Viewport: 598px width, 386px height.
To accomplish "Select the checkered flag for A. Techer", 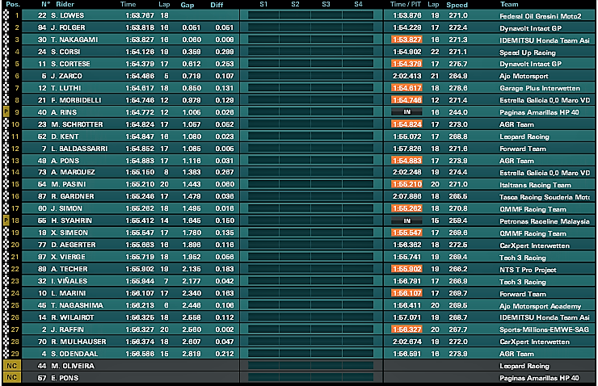I will (x=6, y=269).
